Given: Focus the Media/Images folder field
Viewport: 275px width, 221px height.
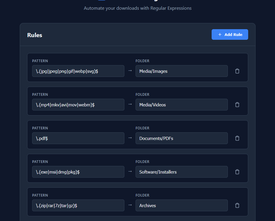Looking at the screenshot, I should pyautogui.click(x=182, y=71).
